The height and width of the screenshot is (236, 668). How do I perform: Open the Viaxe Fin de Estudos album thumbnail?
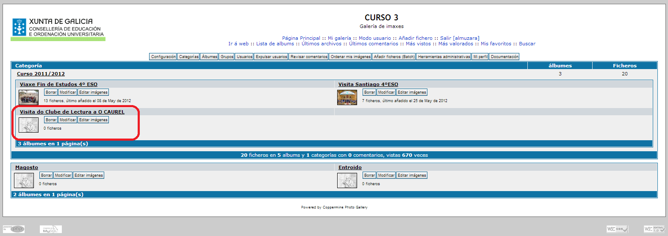pos(29,97)
